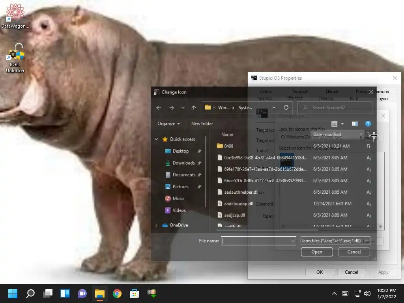Change the file list view layout
Viewport: 404px width, 303px height.
[335, 123]
